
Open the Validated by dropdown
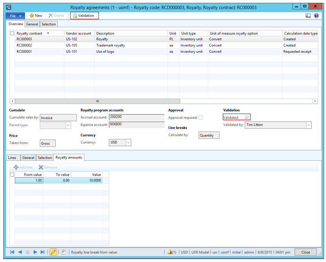pos(309,125)
